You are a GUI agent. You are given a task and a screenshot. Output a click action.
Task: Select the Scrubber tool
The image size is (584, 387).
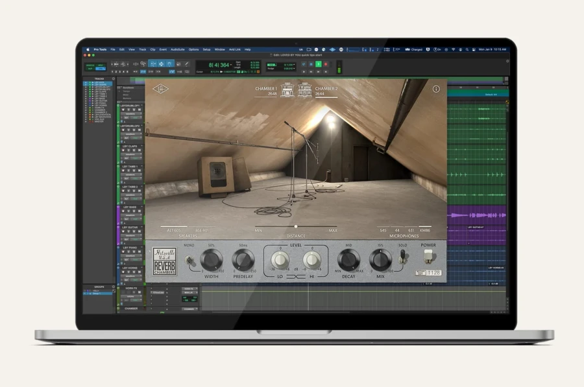[x=178, y=64]
